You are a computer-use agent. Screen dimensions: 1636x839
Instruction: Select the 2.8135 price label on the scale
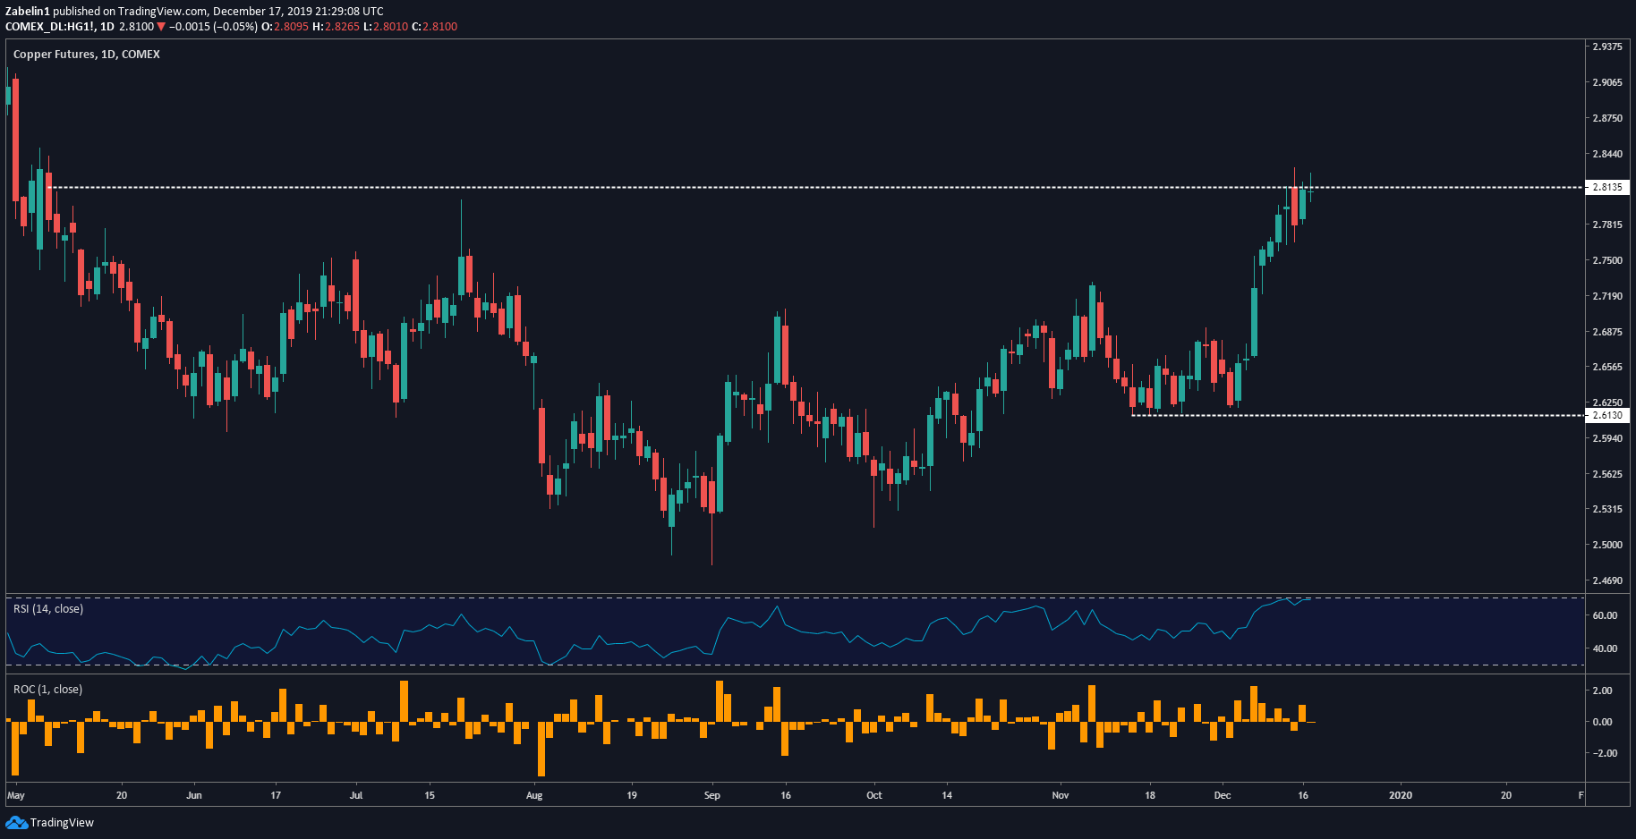point(1608,188)
